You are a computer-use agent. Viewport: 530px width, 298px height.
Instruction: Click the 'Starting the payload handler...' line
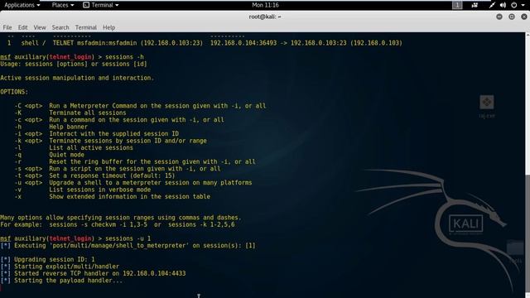(61, 281)
